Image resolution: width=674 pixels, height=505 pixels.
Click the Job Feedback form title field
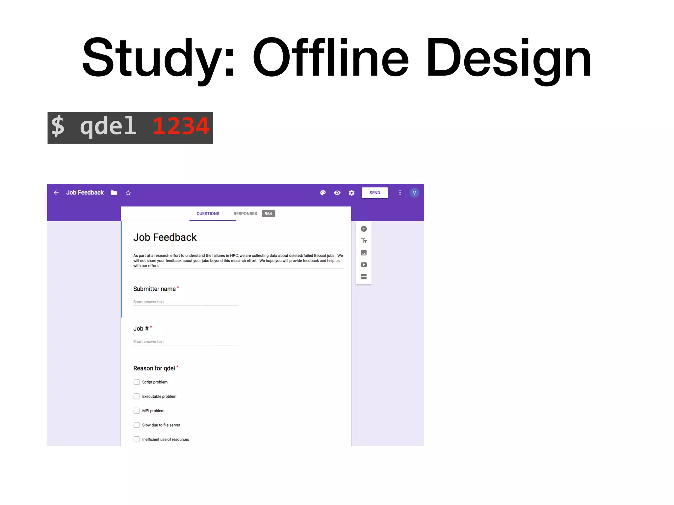pos(238,237)
